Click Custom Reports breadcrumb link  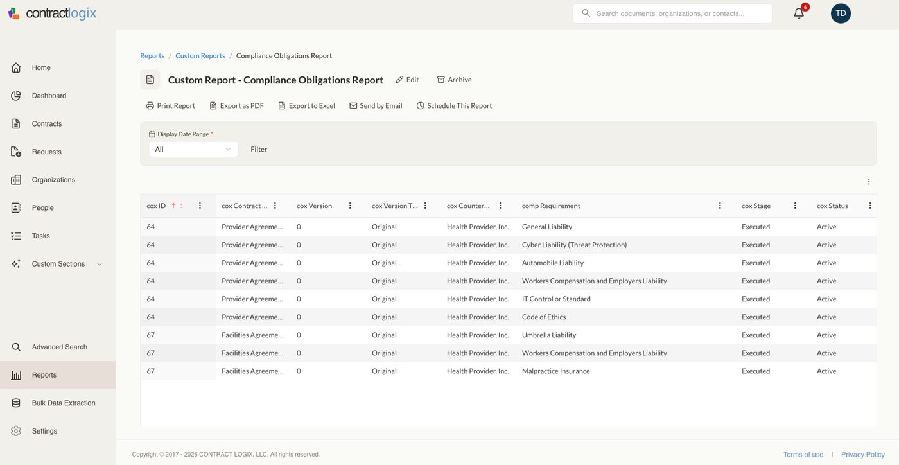pos(200,56)
